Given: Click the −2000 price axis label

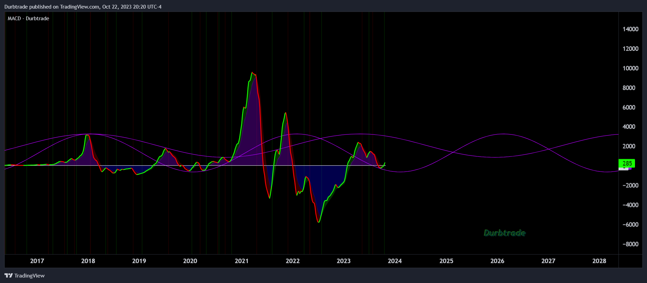Looking at the screenshot, I should tap(631, 185).
